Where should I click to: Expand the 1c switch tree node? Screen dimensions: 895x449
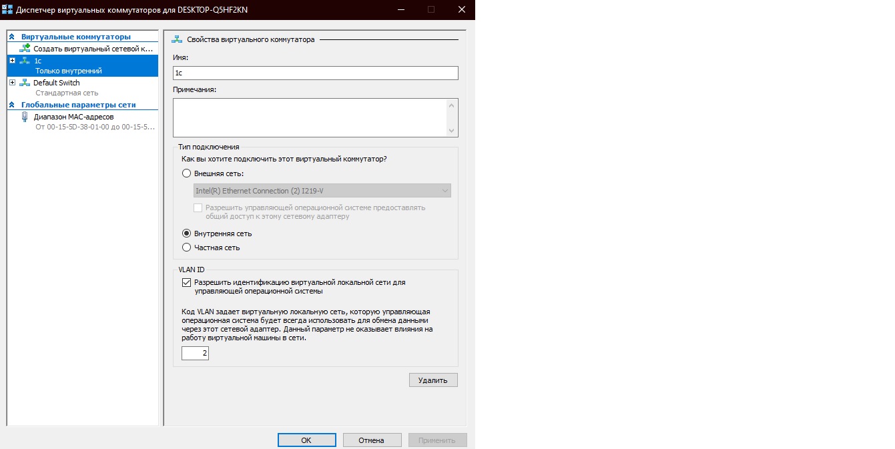tap(12, 61)
